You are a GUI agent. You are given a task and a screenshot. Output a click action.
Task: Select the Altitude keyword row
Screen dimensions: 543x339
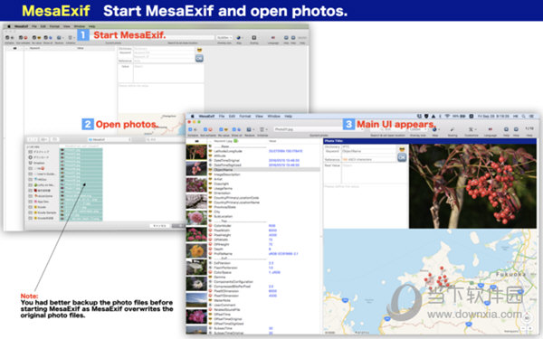click(x=263, y=155)
